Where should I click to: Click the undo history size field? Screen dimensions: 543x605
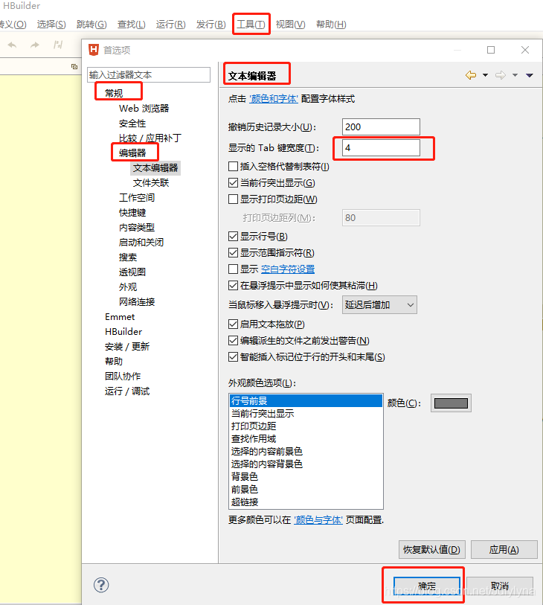pyautogui.click(x=381, y=127)
